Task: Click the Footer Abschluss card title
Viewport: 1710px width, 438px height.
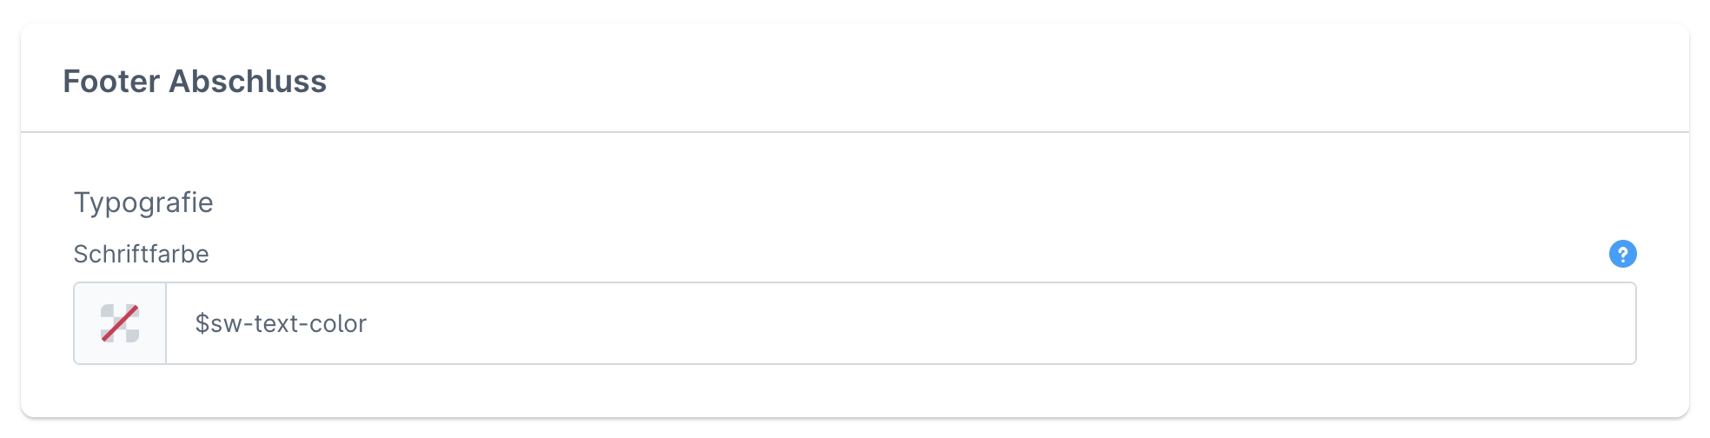Action: [x=195, y=82]
